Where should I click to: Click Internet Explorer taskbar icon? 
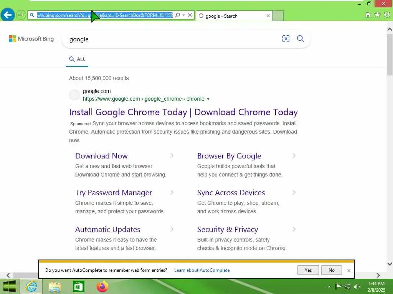(x=31, y=286)
